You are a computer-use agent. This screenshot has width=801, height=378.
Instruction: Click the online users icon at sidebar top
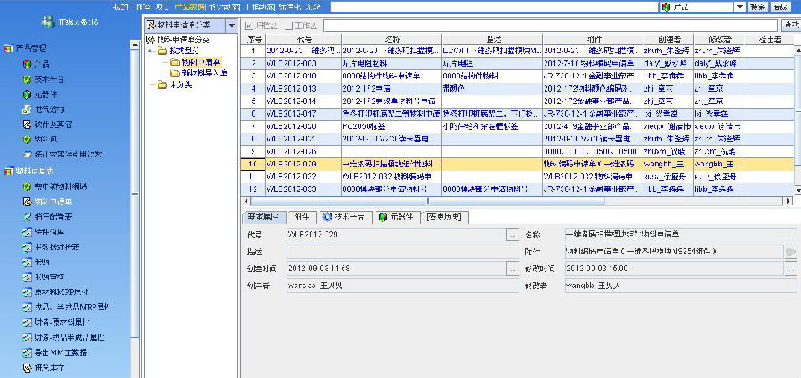click(x=48, y=22)
